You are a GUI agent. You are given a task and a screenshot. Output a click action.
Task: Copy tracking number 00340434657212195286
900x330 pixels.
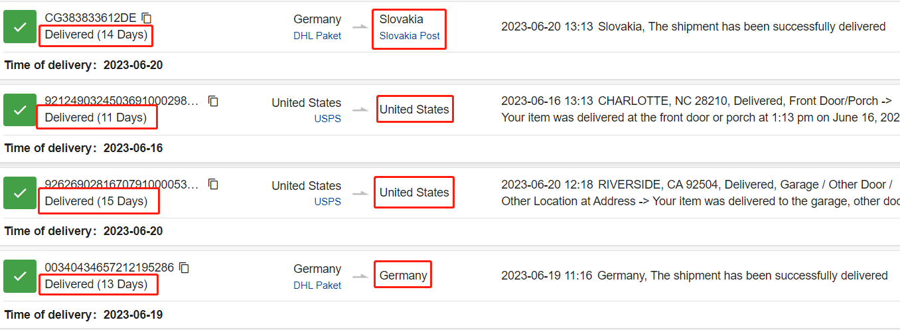[185, 268]
